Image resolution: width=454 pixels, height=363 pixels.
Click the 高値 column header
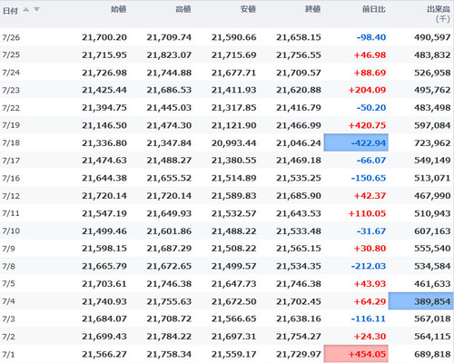(183, 9)
